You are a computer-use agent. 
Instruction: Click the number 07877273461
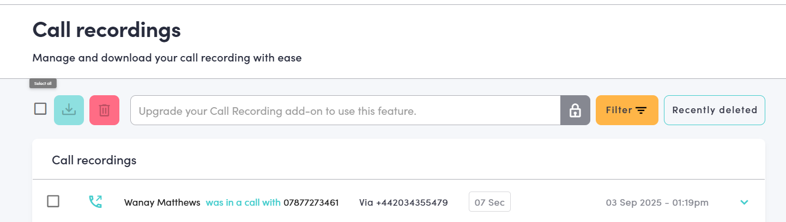click(x=311, y=202)
